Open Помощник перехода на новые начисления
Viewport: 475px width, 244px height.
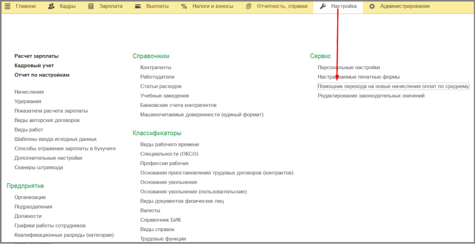coord(393,86)
